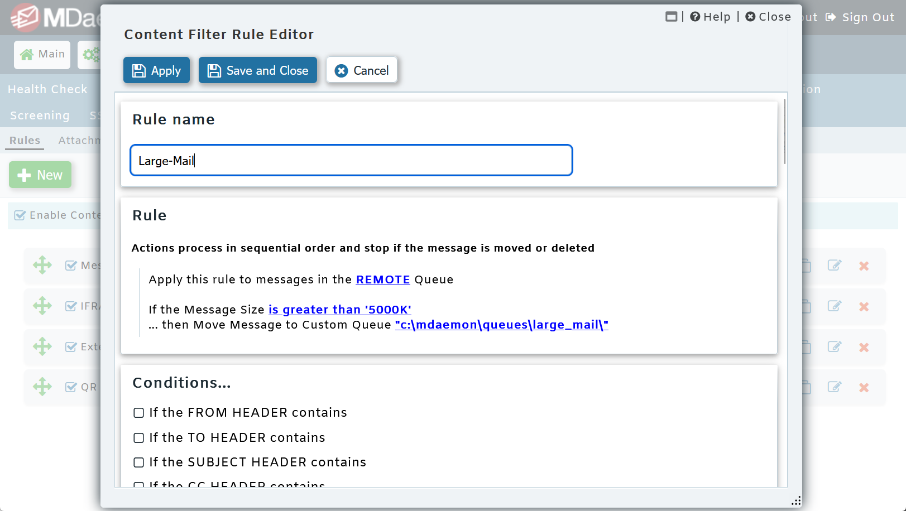Check If the TO HEADER contains
This screenshot has width=906, height=511.
pyautogui.click(x=139, y=438)
